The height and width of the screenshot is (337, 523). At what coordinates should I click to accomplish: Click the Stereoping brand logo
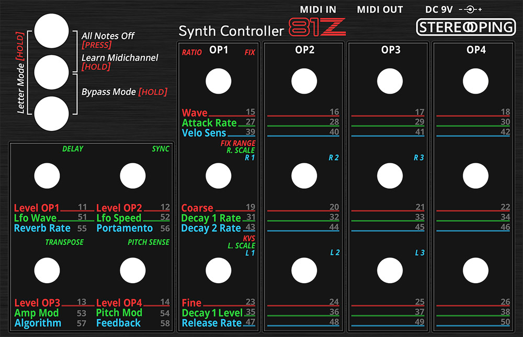click(466, 27)
